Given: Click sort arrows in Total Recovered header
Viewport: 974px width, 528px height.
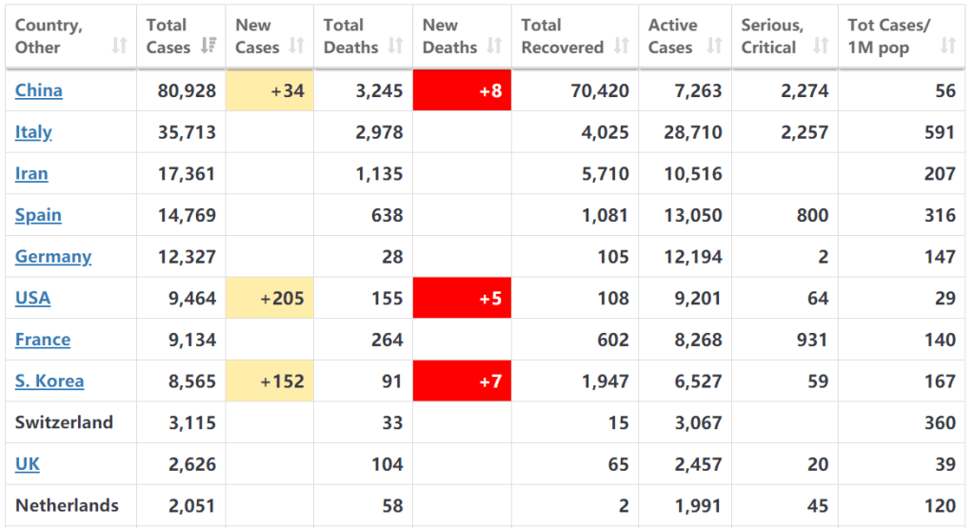Looking at the screenshot, I should tap(621, 47).
